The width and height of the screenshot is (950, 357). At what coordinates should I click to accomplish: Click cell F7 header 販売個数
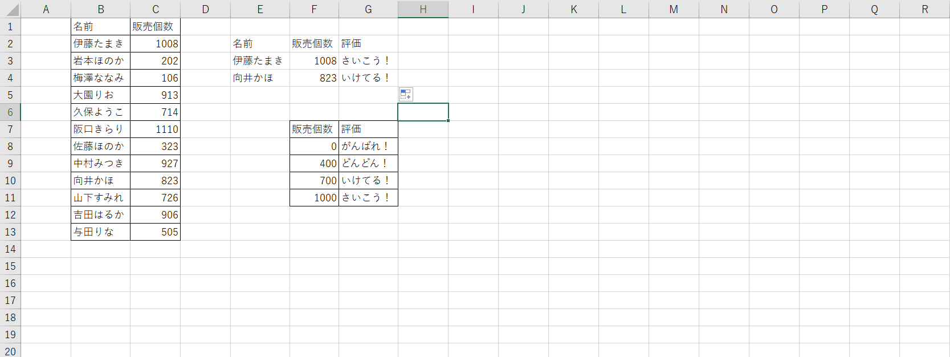[314, 129]
